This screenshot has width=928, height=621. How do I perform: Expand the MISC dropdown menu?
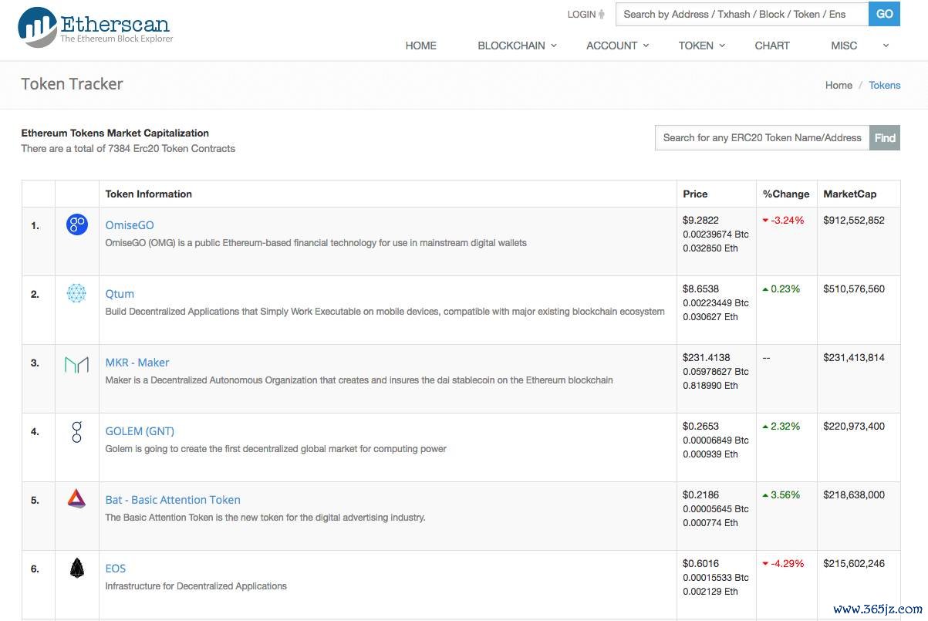pos(859,46)
